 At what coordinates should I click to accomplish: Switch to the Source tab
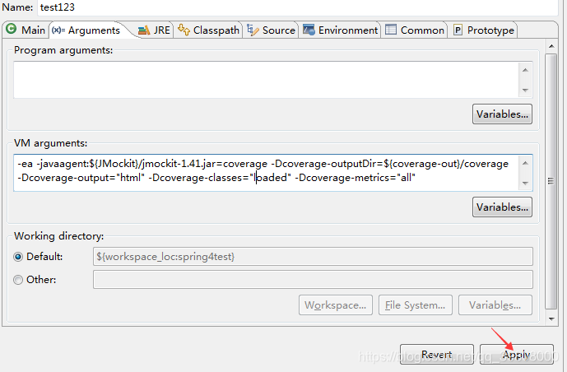[271, 30]
